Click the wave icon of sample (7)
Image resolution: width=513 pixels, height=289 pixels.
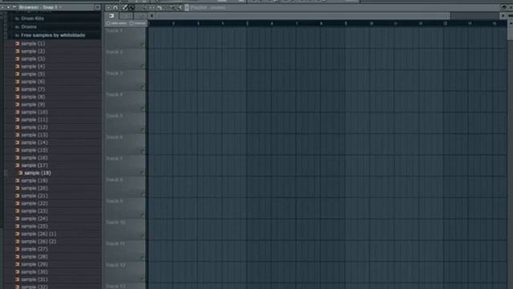[x=18, y=89]
